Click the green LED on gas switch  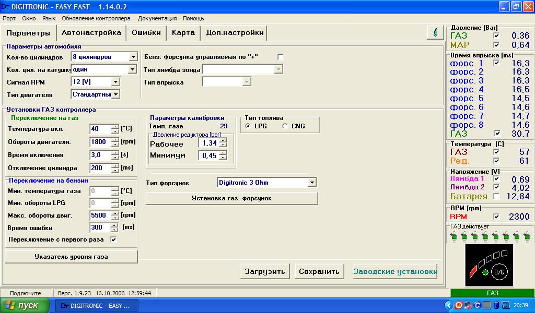(485, 272)
